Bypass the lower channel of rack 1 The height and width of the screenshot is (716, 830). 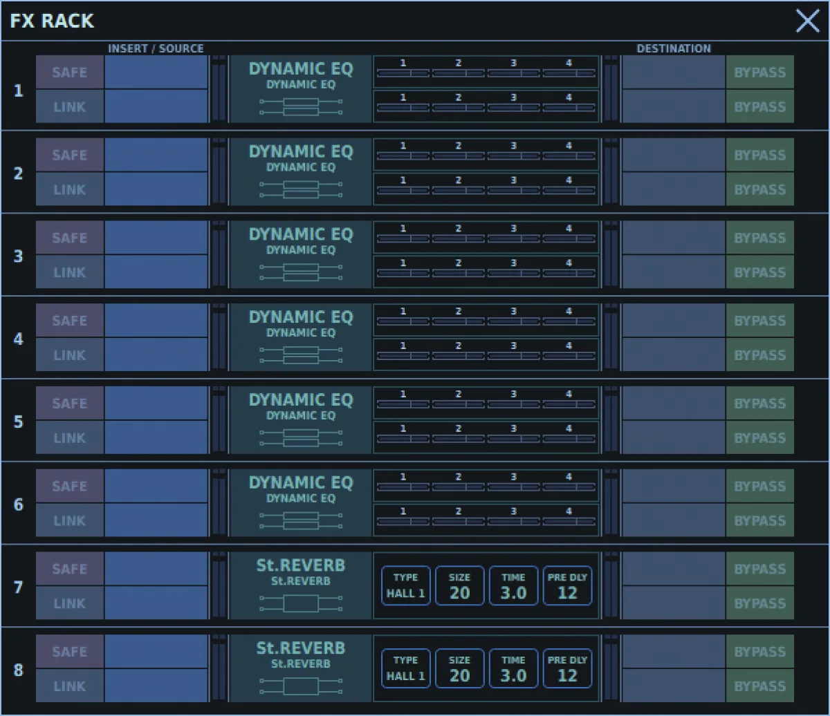pyautogui.click(x=759, y=106)
